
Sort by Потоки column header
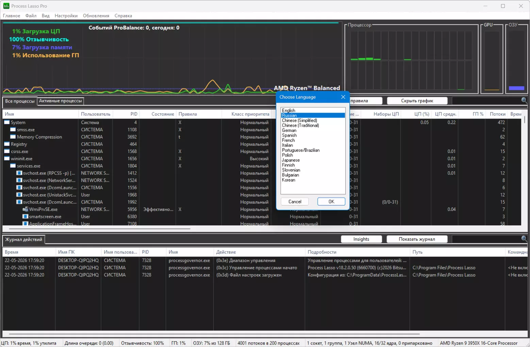(x=497, y=114)
